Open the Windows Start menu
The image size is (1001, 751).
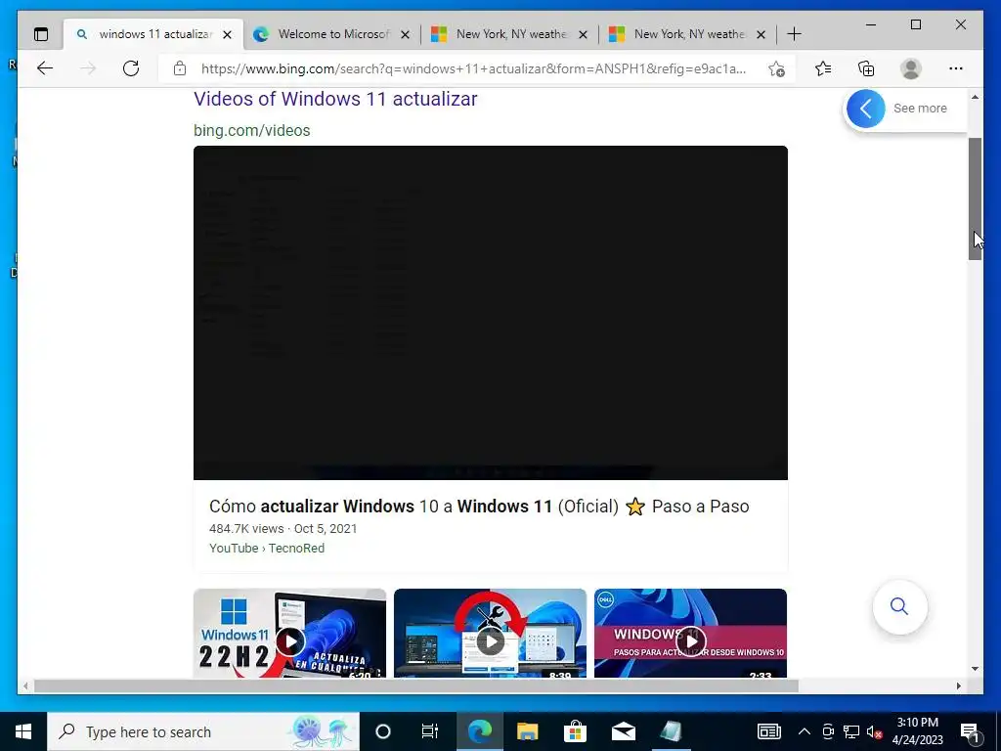tap(23, 731)
